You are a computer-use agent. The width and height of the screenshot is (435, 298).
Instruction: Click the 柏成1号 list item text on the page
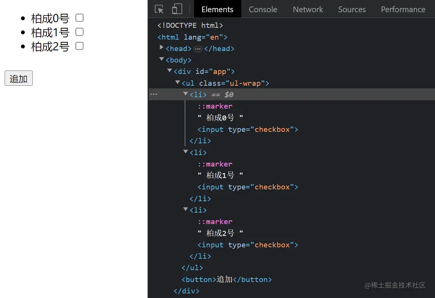coord(50,33)
